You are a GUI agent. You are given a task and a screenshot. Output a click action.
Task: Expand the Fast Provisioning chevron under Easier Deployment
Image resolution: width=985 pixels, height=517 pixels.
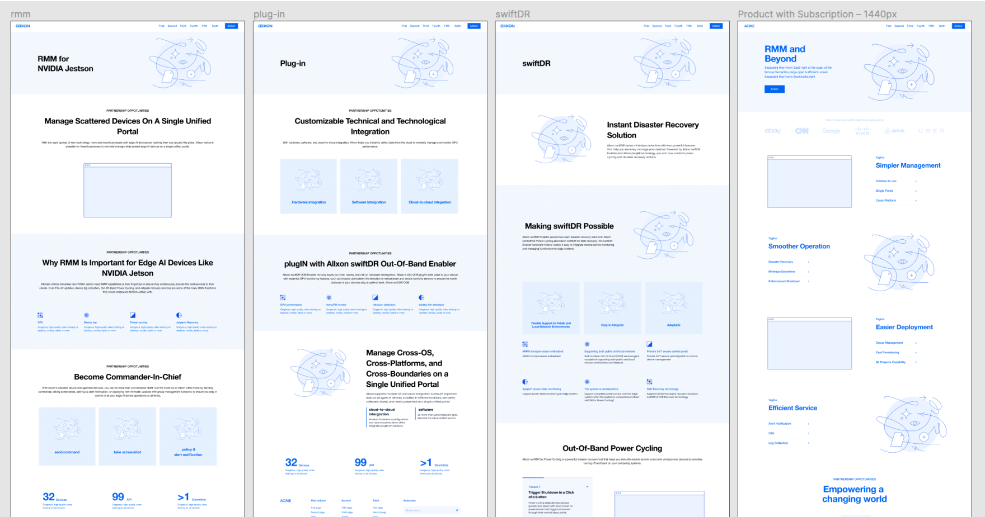tap(916, 353)
